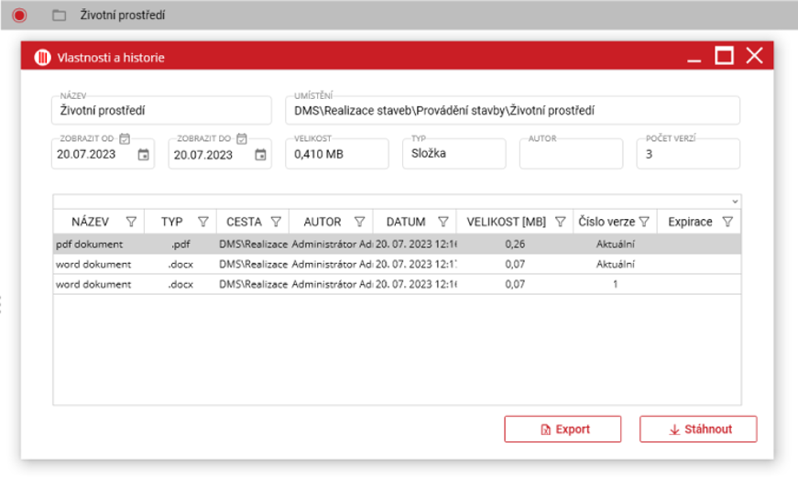Screen dimensions: 798x480
Task: Expand the dropdown chevron above the table
Action: click(735, 202)
